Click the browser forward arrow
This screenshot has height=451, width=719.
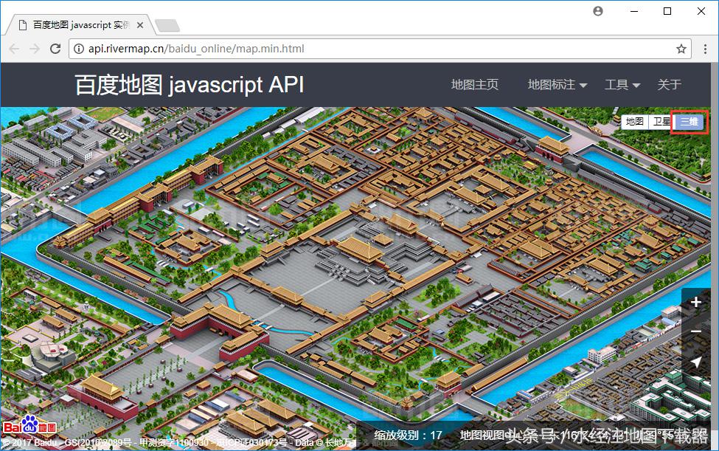pos(34,49)
